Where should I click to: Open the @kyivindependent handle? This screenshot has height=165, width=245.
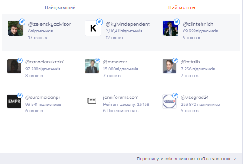[128, 24]
